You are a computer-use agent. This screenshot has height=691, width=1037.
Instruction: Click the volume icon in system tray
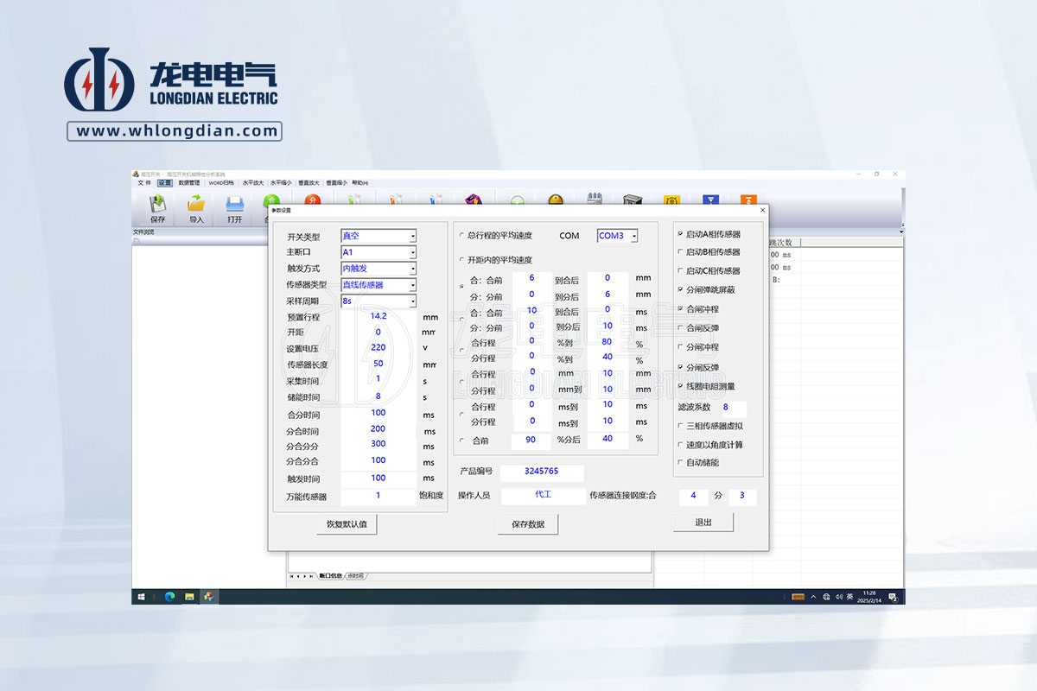pyautogui.click(x=838, y=597)
